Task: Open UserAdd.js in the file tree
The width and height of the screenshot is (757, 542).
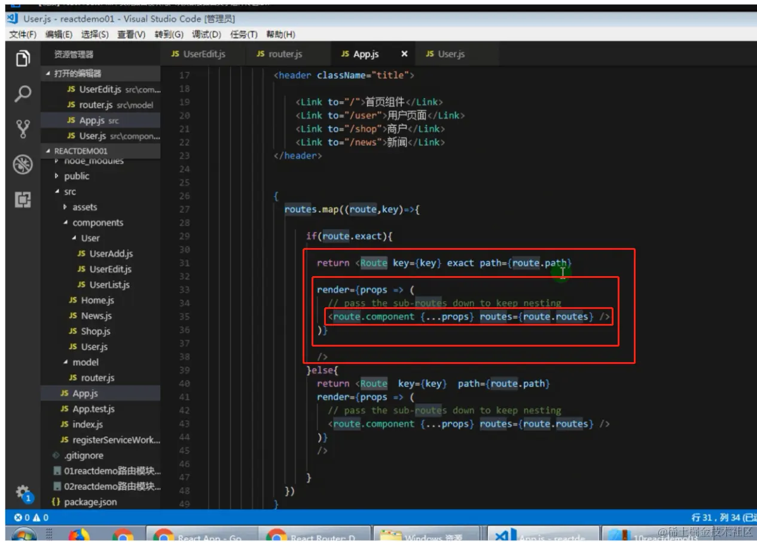Action: tap(100, 254)
